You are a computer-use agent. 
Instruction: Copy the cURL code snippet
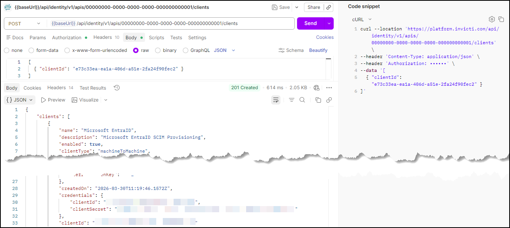(501, 19)
